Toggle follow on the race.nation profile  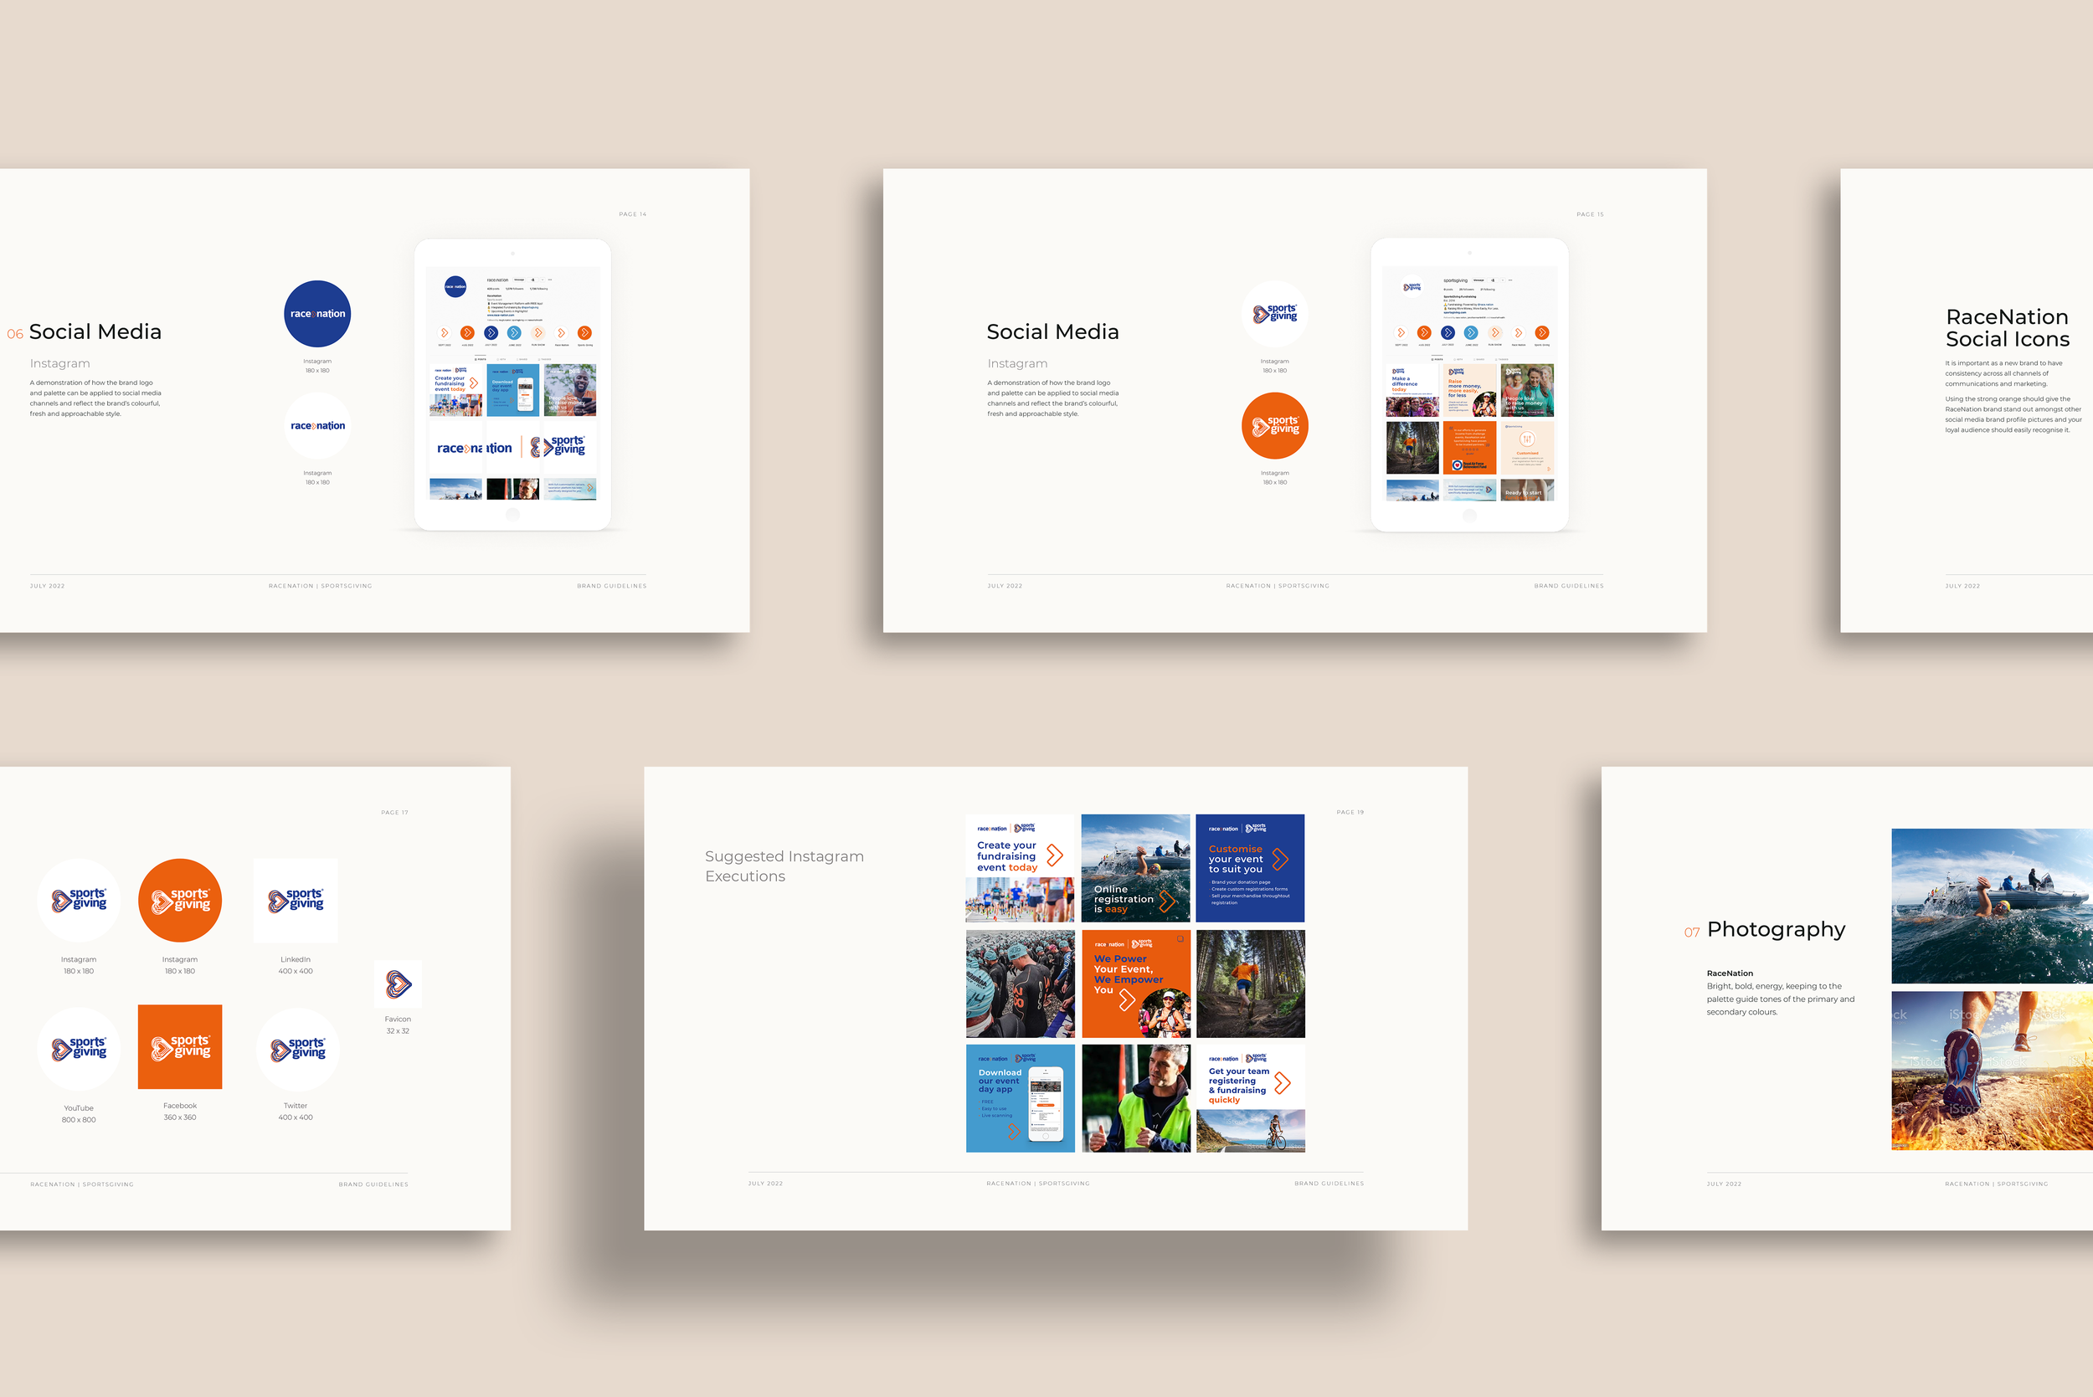[532, 280]
